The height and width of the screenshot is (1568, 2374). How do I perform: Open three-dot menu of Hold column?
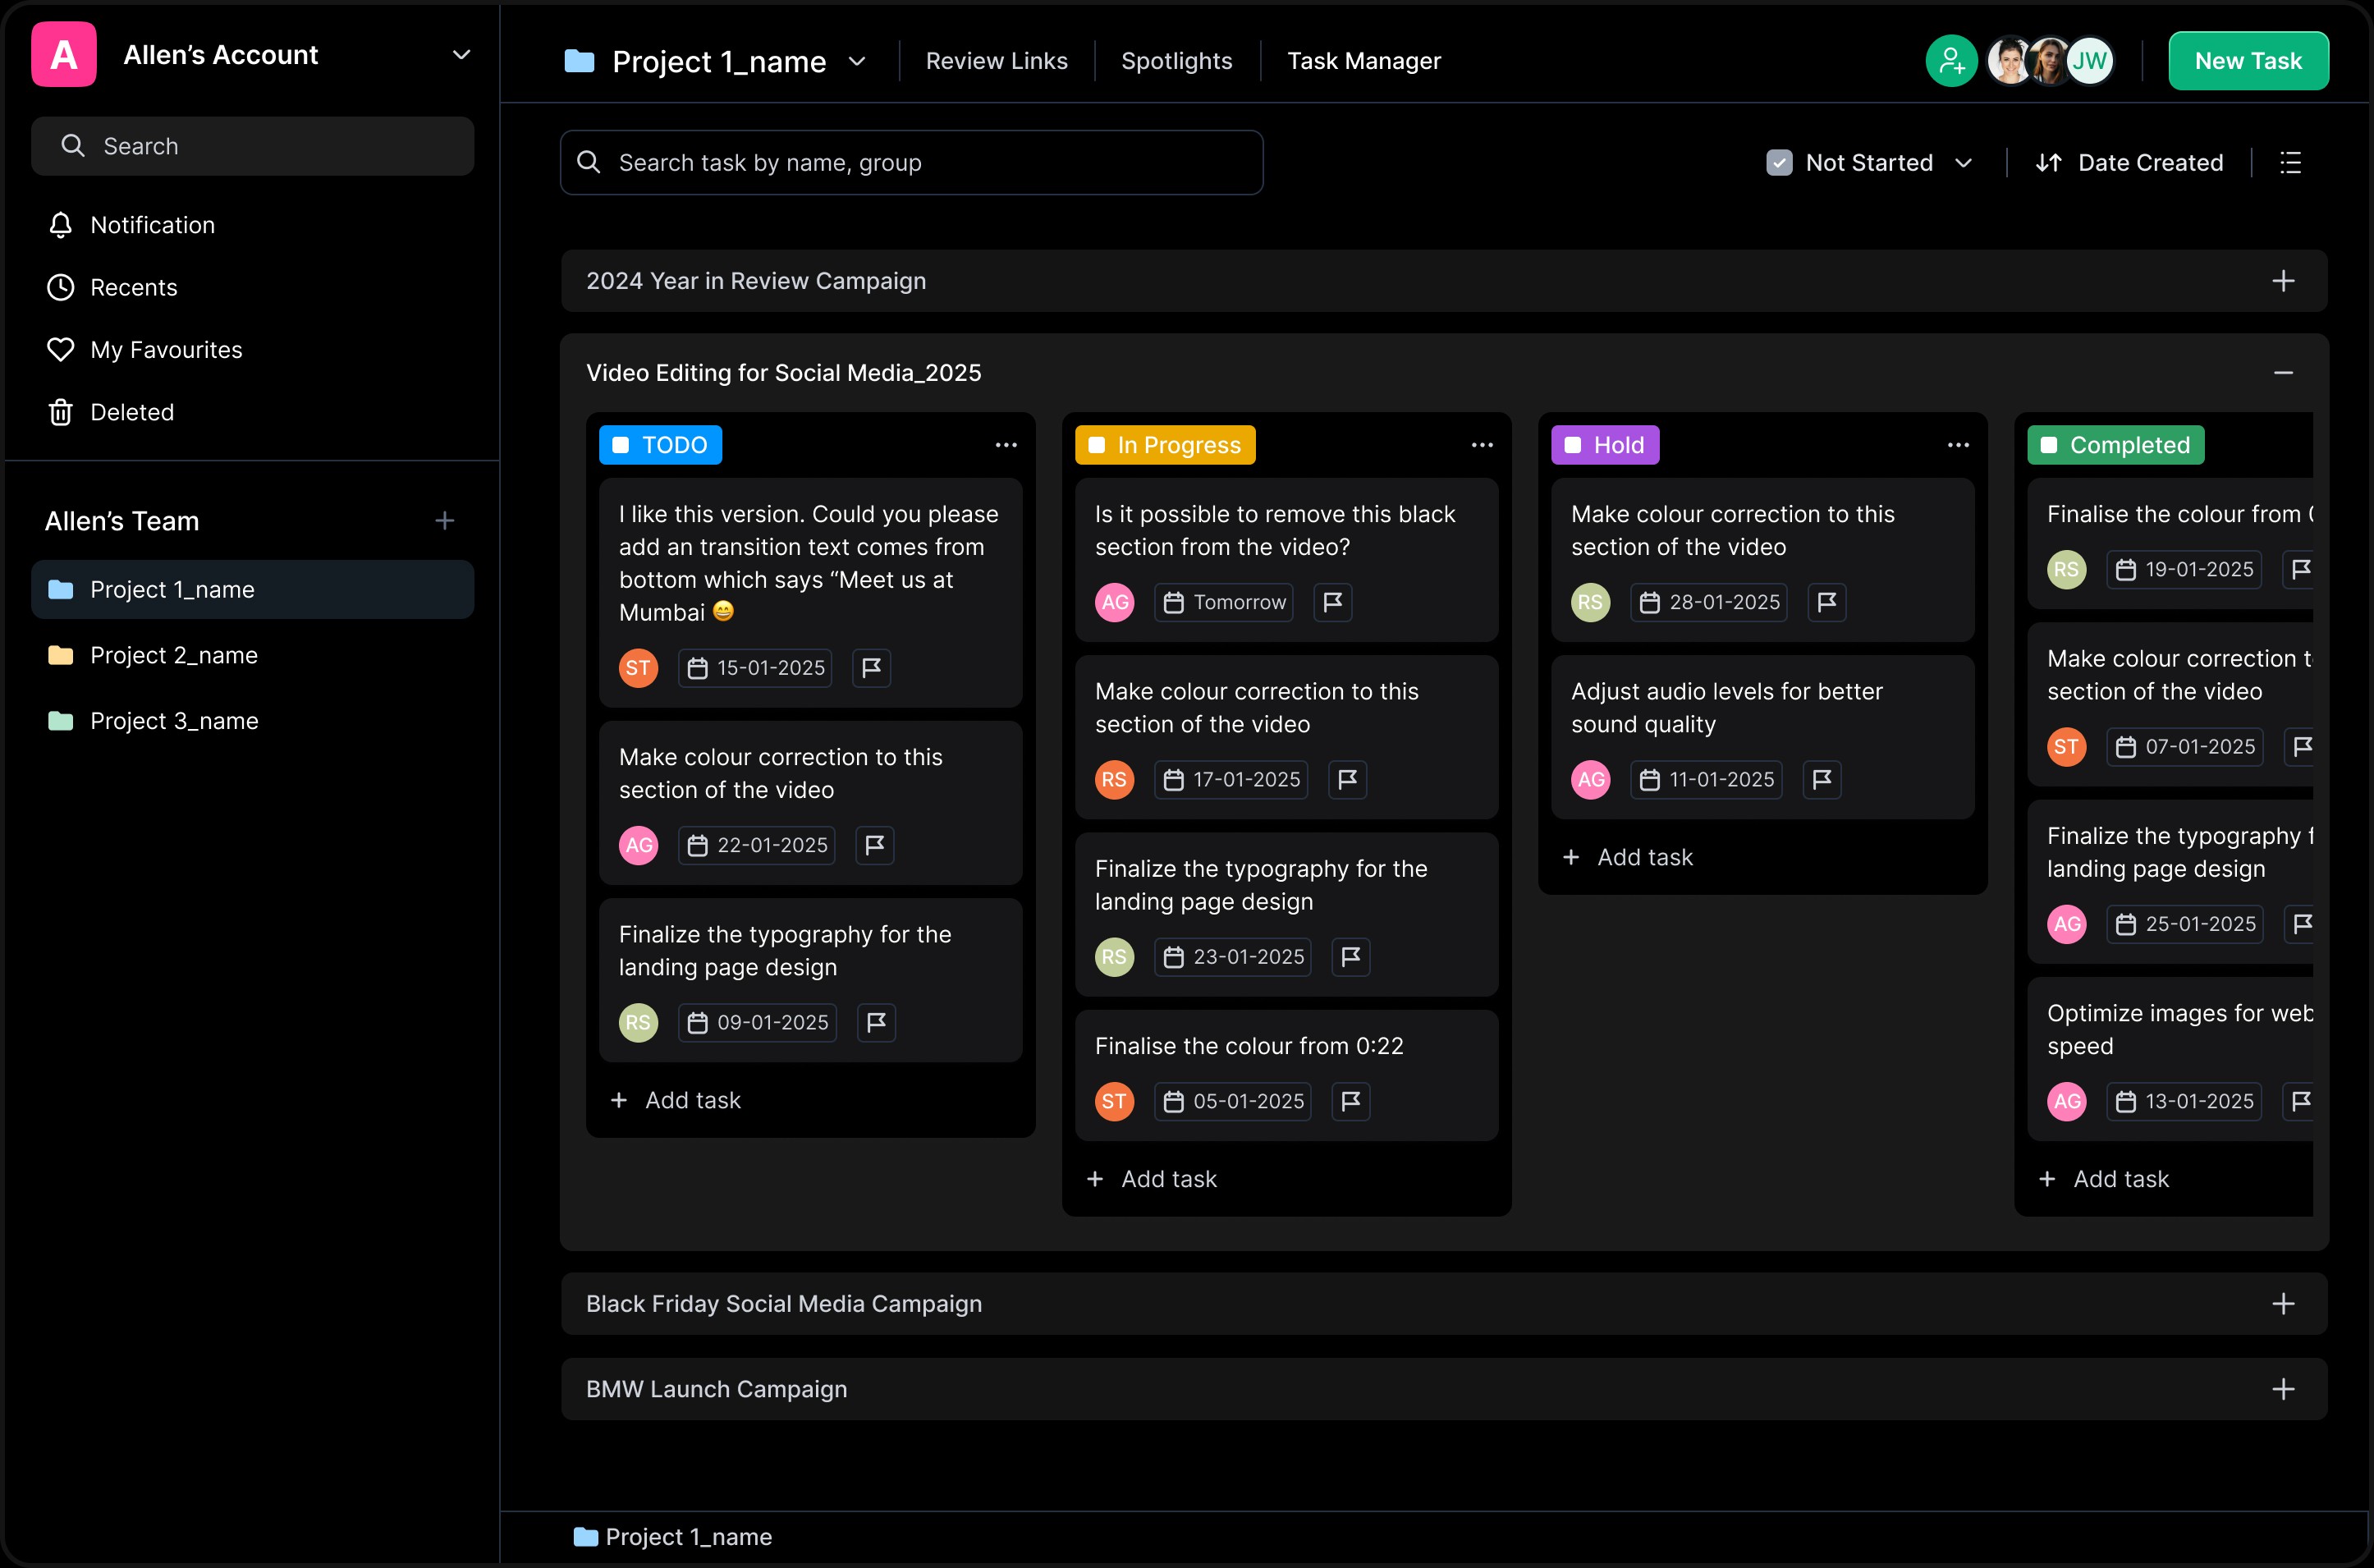tap(1958, 445)
